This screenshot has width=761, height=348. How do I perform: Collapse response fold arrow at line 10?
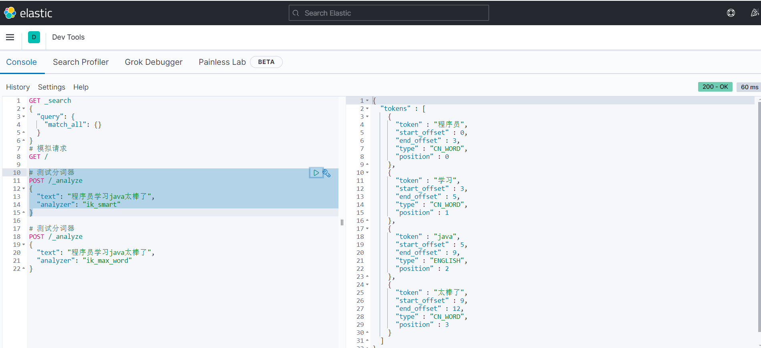click(x=367, y=173)
